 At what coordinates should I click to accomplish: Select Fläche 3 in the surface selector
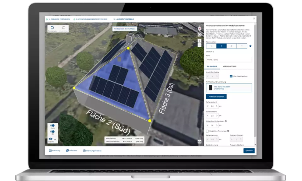[x=232, y=46]
